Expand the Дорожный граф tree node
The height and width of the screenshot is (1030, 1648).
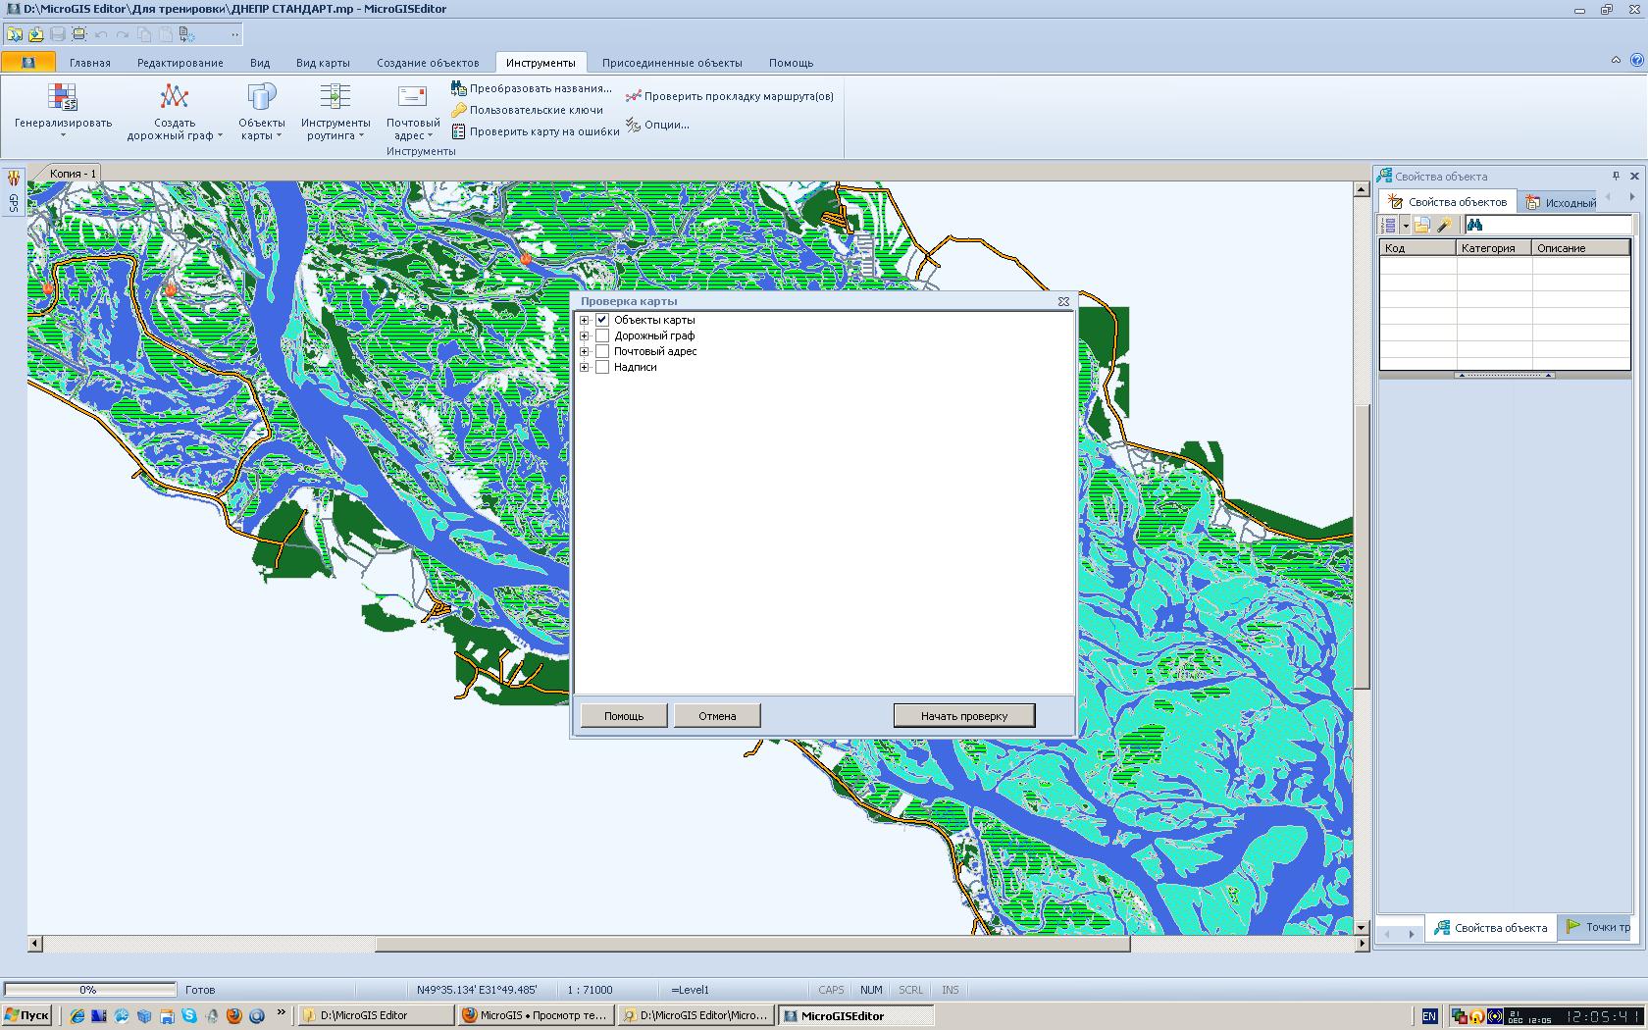click(x=585, y=335)
